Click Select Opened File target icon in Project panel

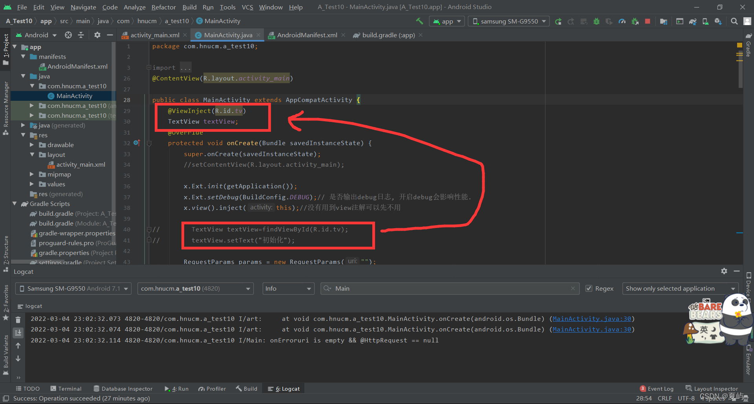(68, 35)
